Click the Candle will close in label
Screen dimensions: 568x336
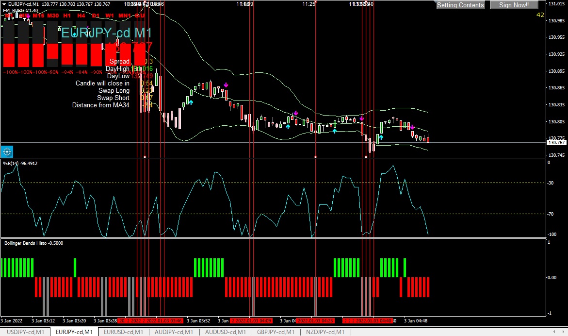(102, 83)
